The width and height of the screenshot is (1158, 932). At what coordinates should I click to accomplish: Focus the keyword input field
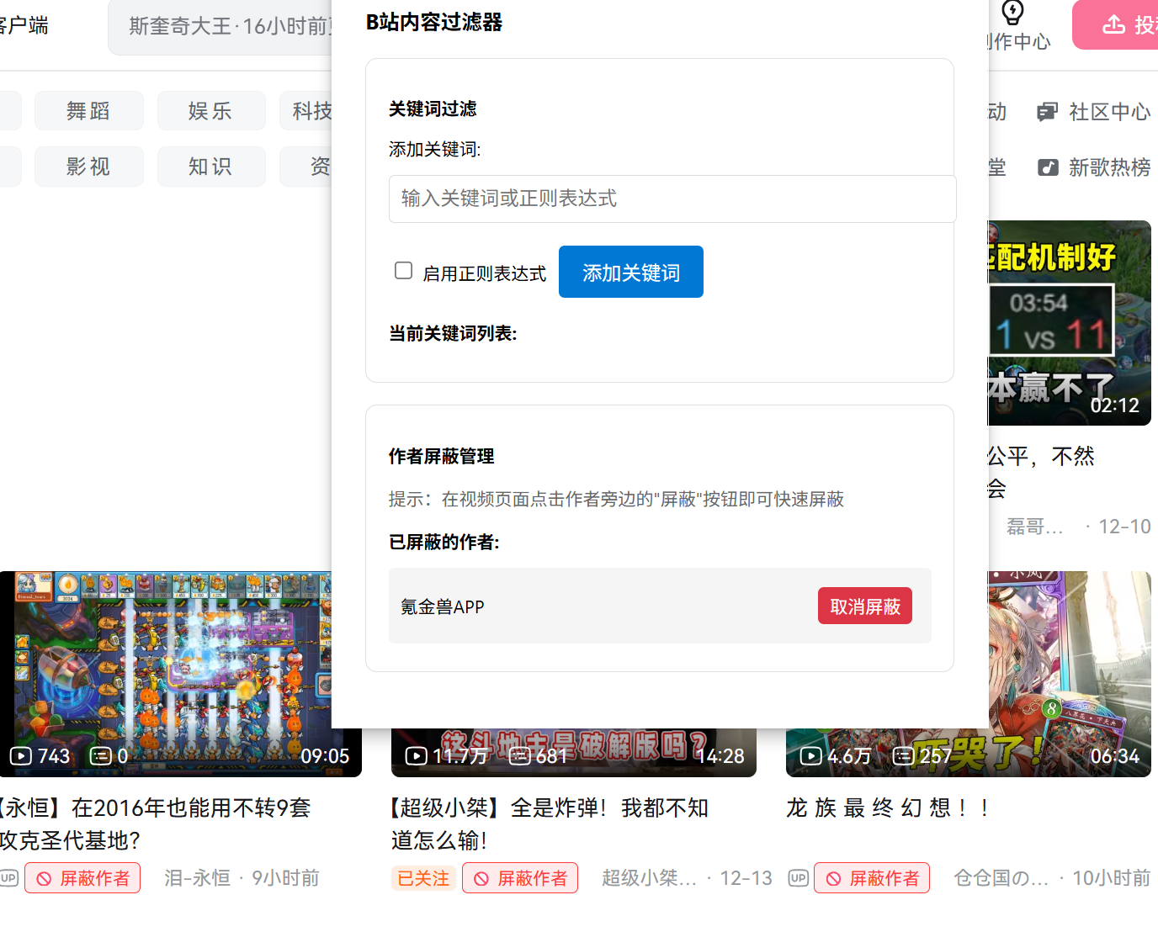point(672,199)
